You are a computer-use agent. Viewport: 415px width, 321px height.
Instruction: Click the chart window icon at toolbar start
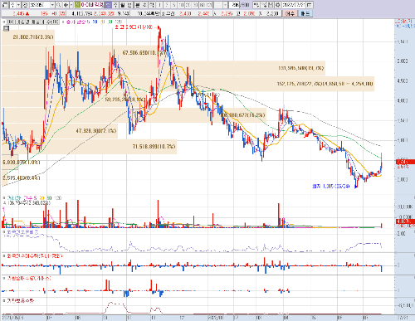5,5
